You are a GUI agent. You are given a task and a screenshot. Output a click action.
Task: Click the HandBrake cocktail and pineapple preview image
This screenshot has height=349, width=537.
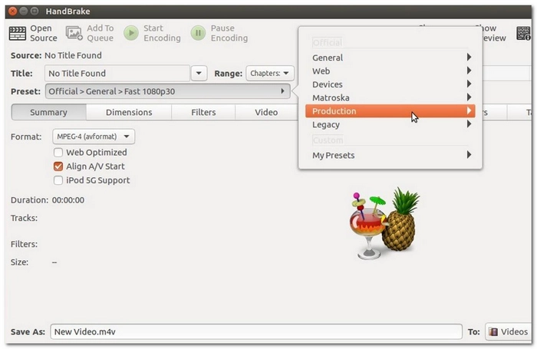pyautogui.click(x=384, y=223)
